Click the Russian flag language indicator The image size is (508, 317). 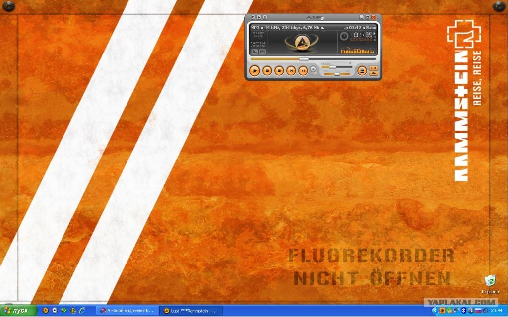pyautogui.click(x=478, y=311)
